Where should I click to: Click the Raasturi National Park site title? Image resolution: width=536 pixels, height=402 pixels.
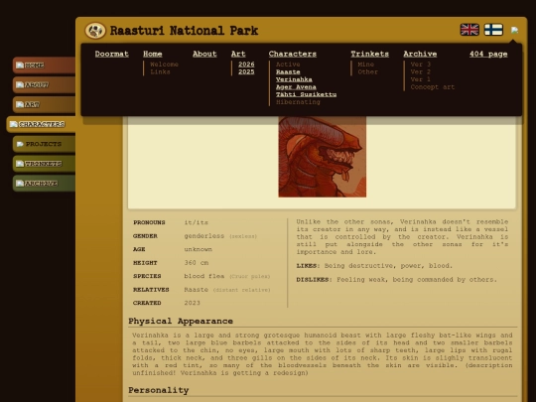(x=184, y=31)
